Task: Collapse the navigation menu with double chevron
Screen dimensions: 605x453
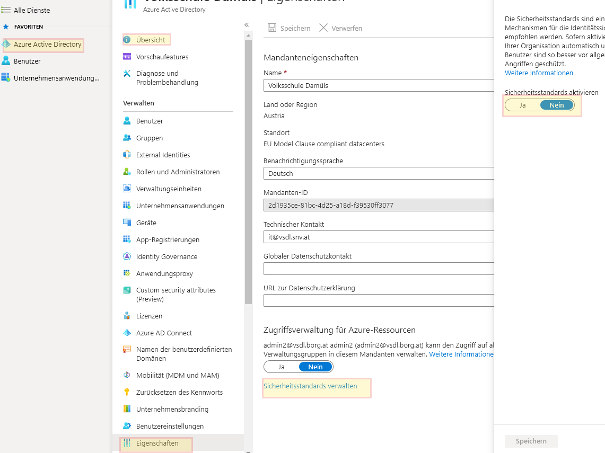Action: coord(247,25)
